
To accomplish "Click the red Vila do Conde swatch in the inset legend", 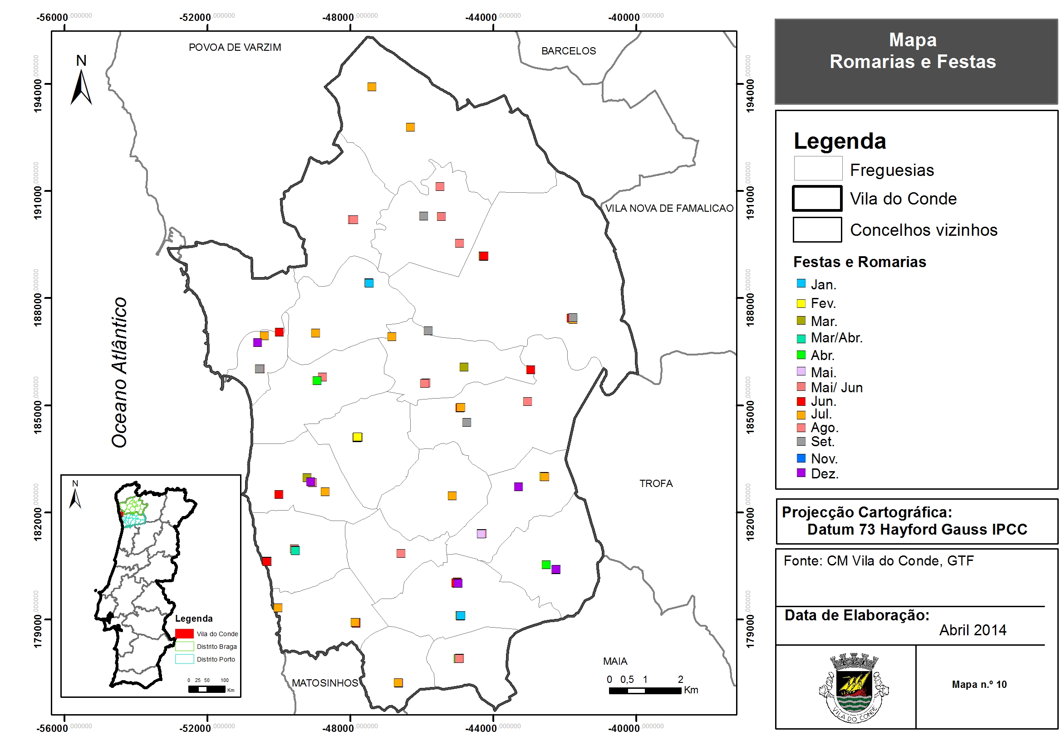I will [184, 633].
